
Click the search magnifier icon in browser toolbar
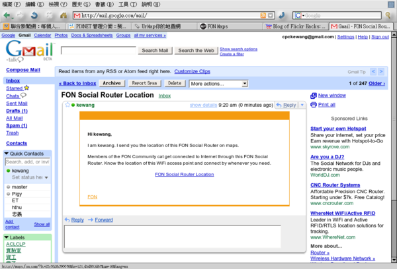point(388,15)
